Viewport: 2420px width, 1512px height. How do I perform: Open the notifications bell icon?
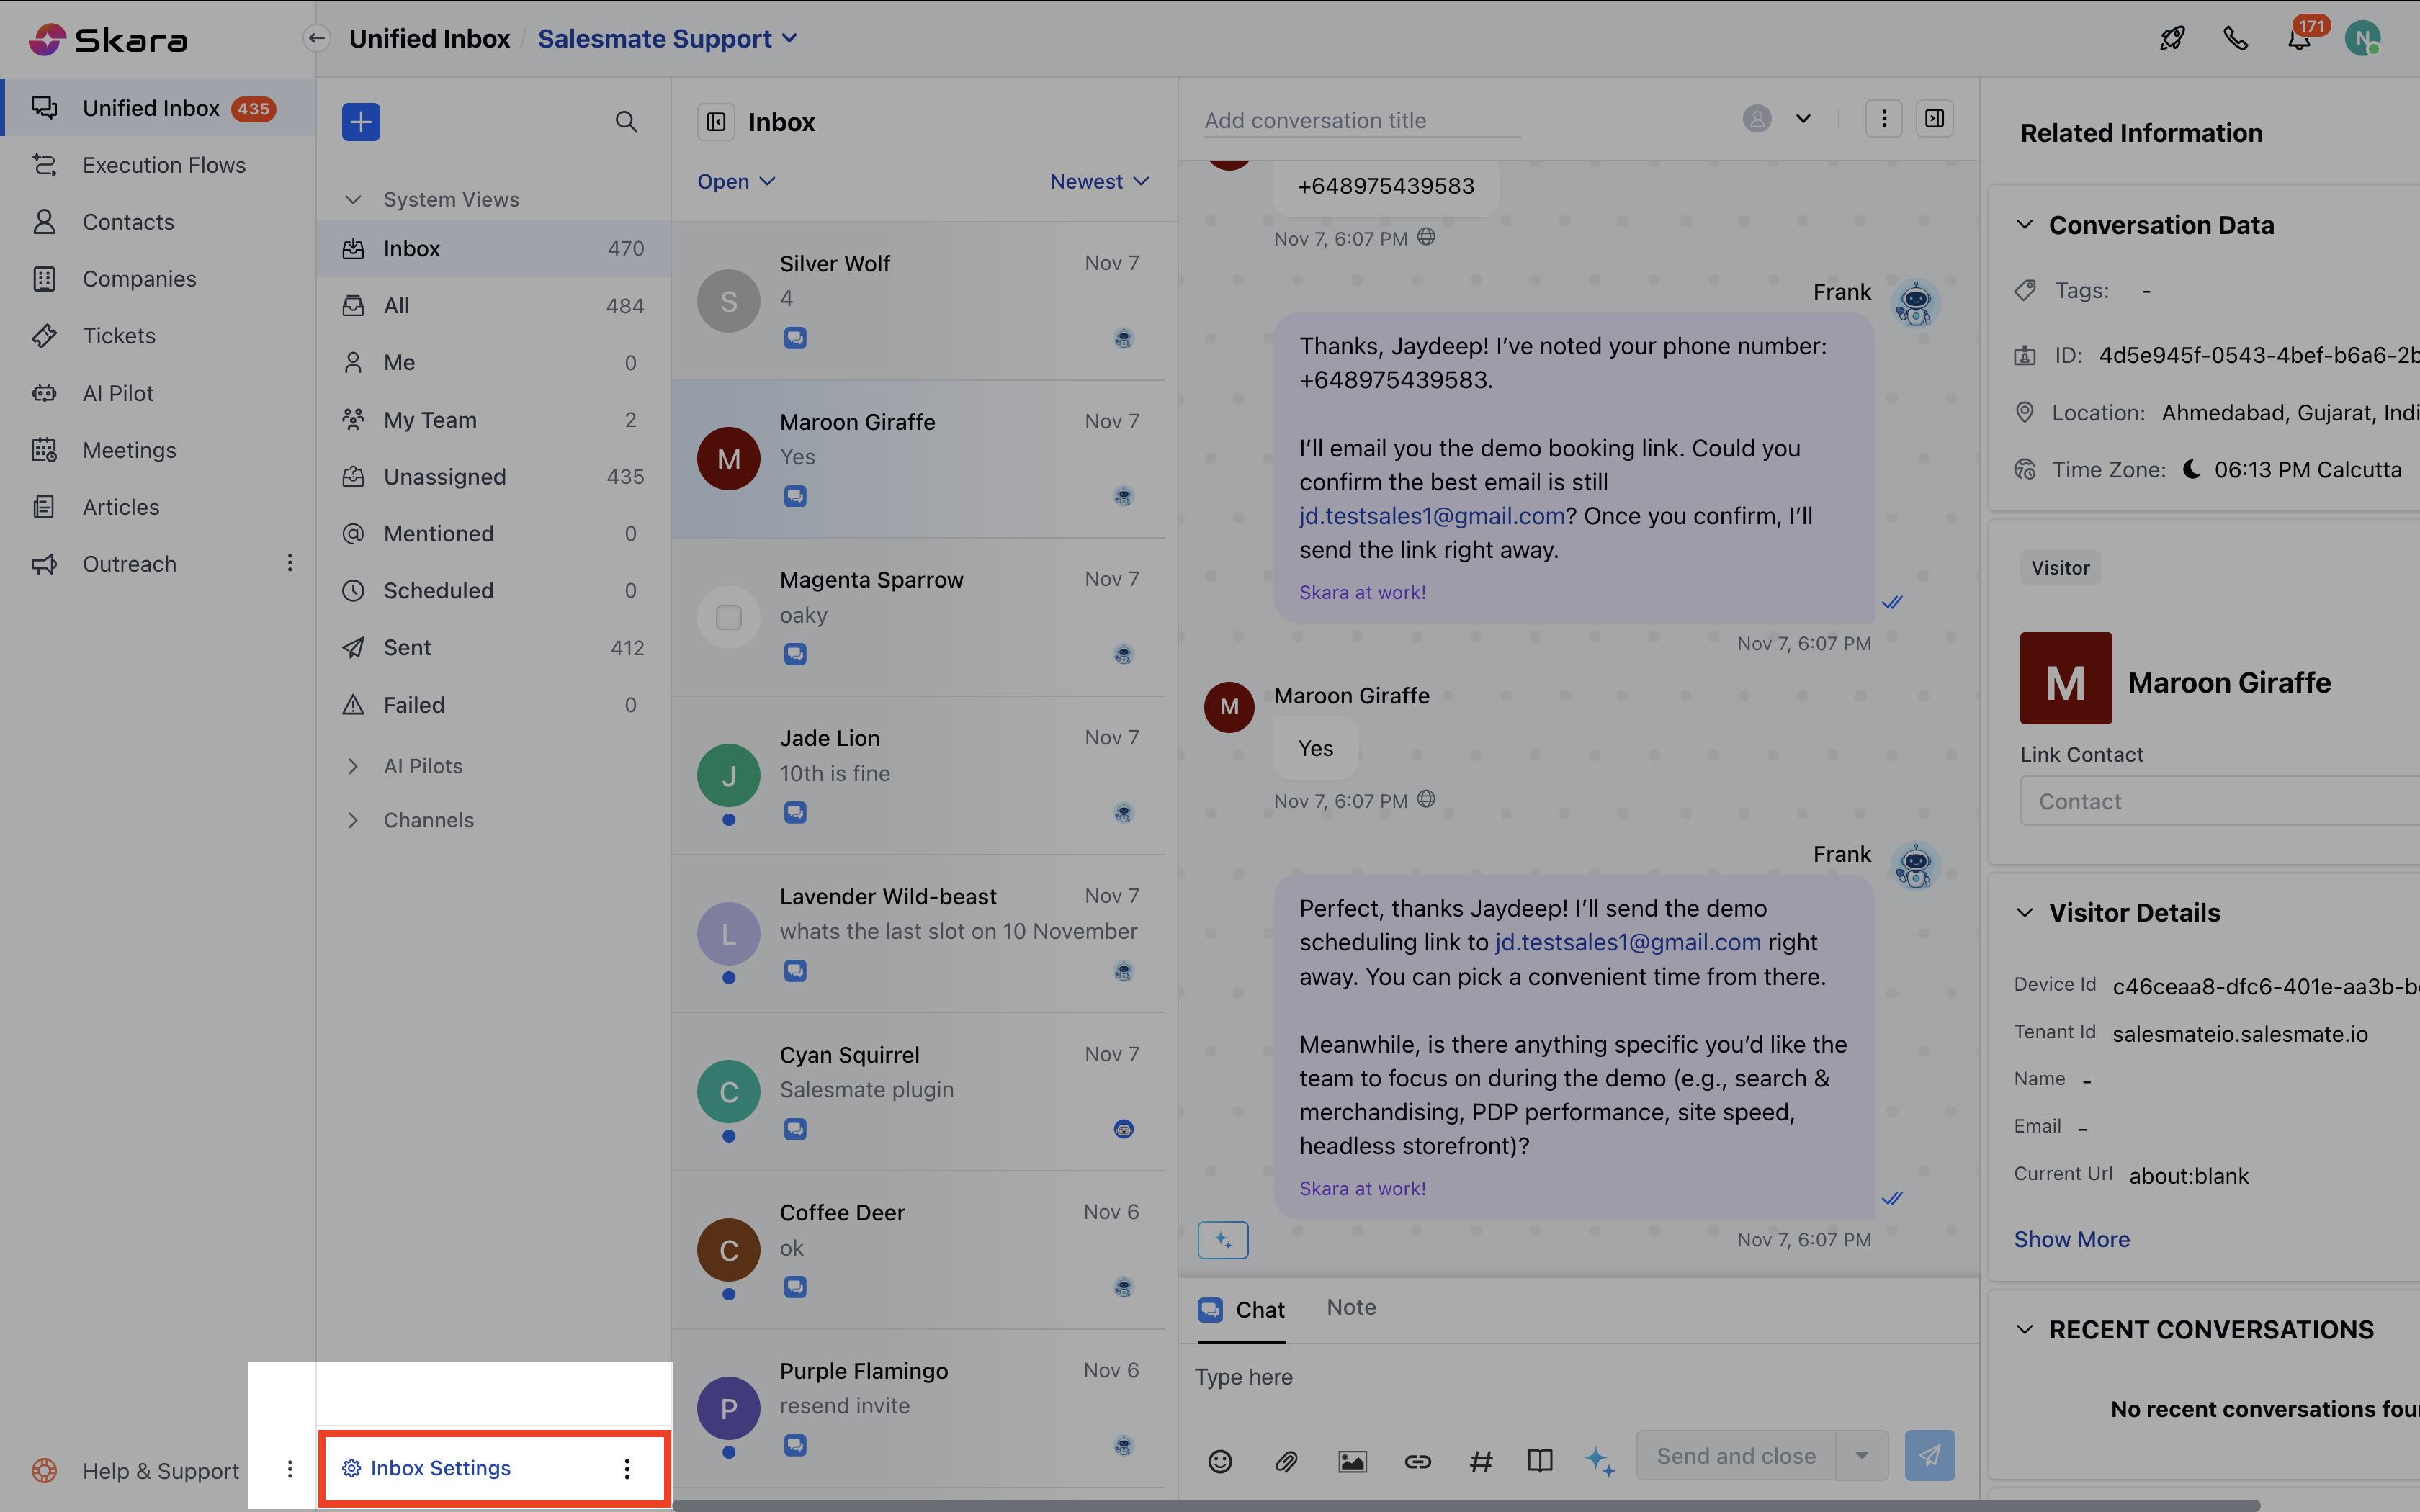coord(2299,40)
